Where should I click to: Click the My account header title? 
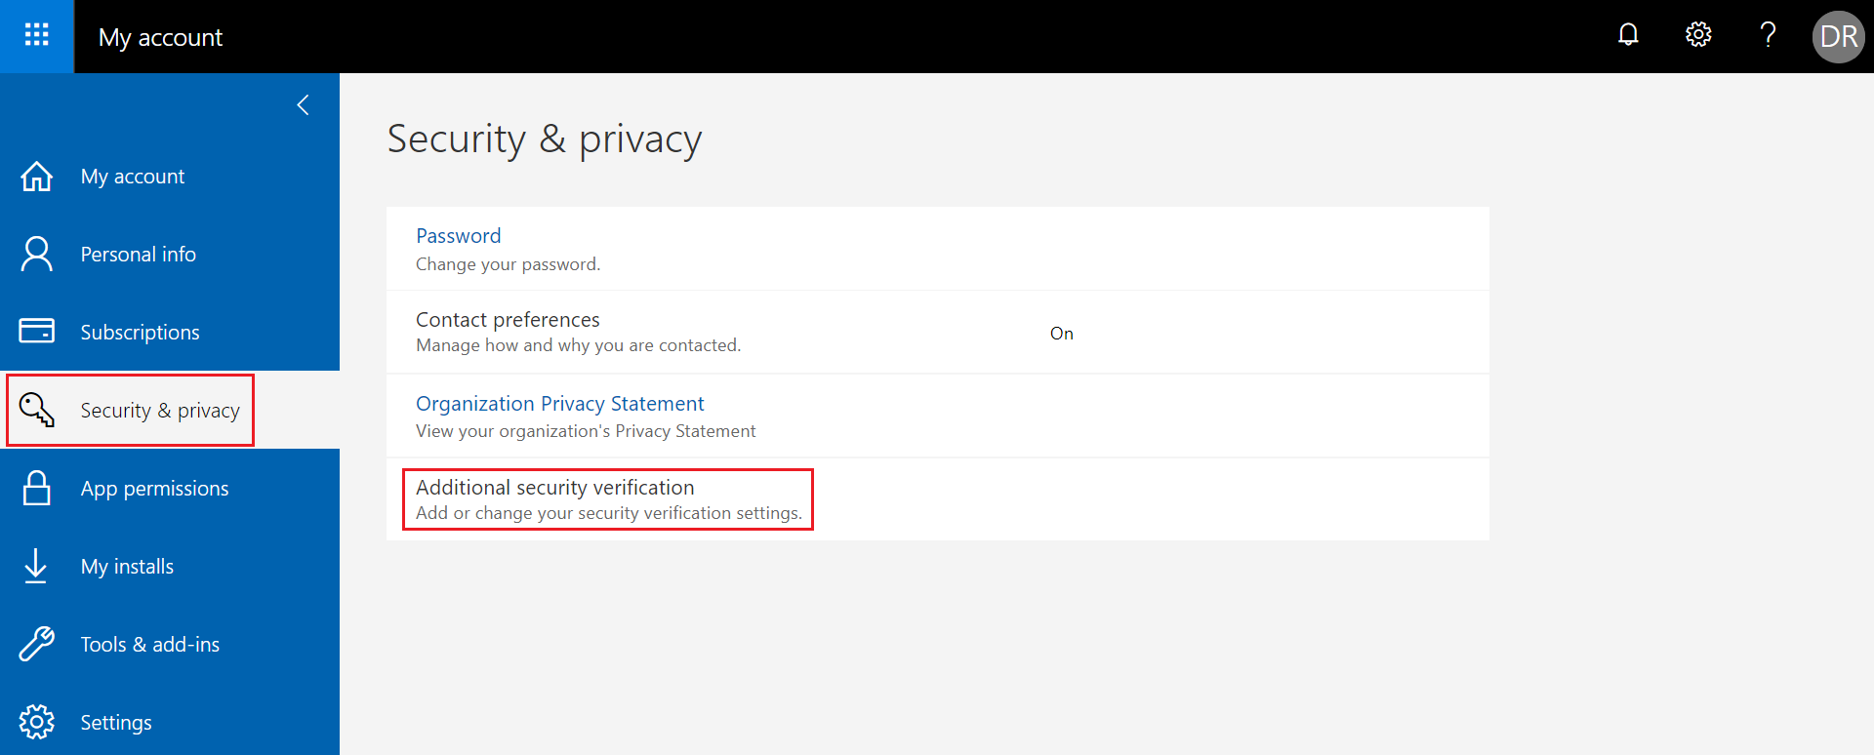tap(160, 37)
